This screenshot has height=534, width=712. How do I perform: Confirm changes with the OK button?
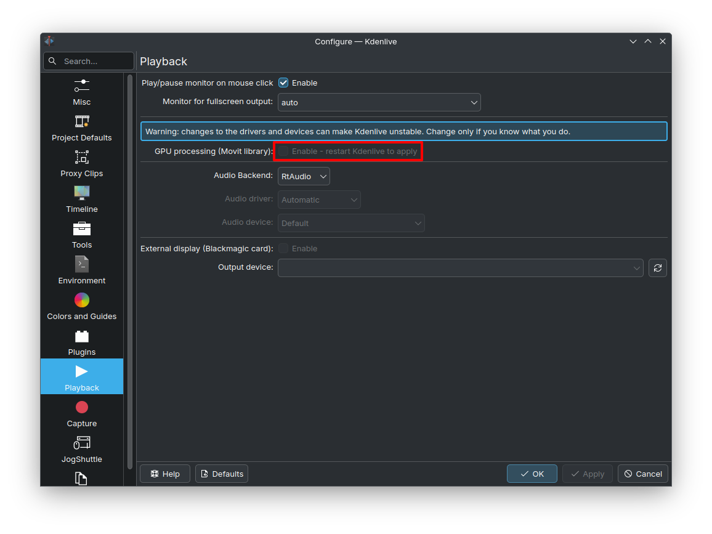(532, 474)
